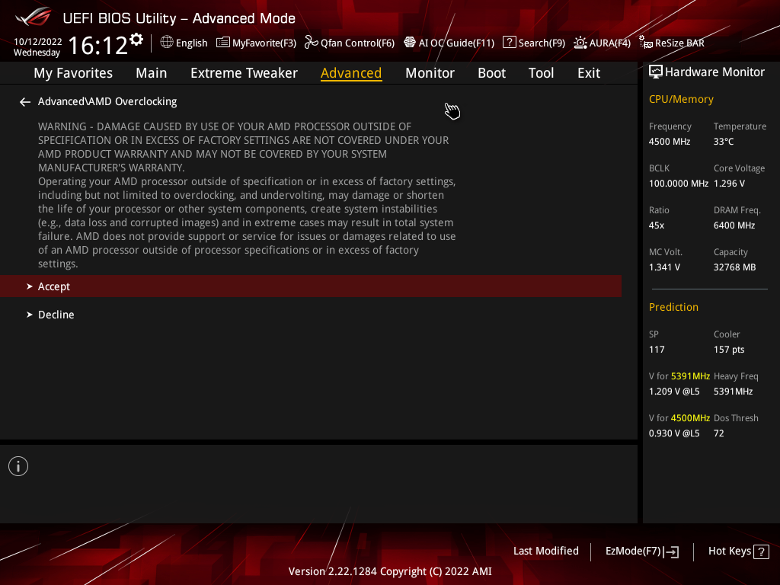Open Search(F9)

(542, 43)
